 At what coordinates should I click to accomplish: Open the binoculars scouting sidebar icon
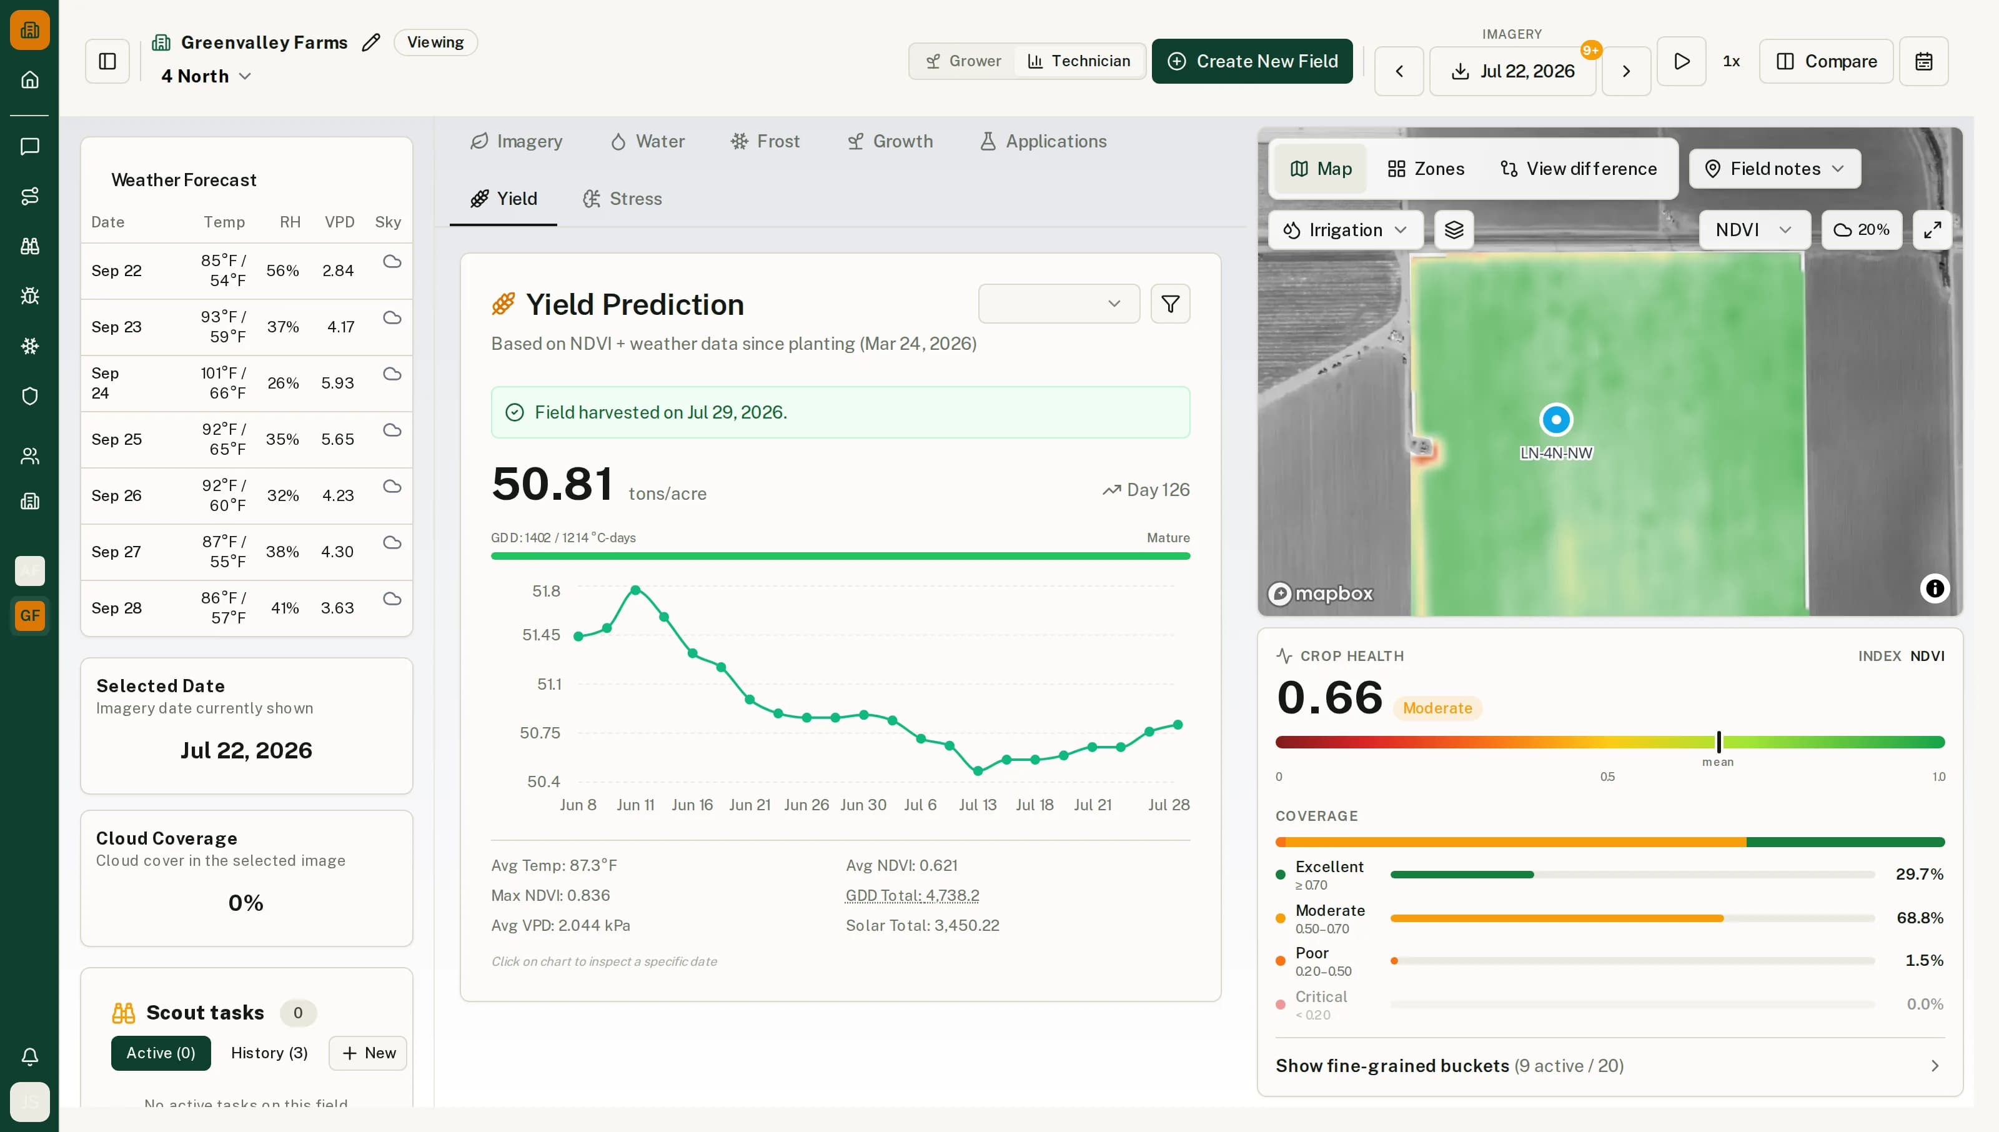tap(29, 246)
